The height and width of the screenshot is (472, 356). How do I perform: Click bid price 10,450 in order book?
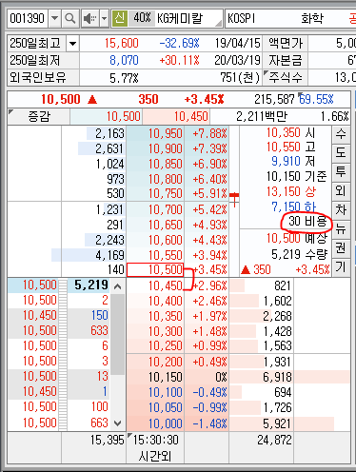tap(166, 285)
